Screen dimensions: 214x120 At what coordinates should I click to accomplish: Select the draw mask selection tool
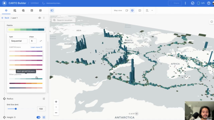[x=147, y=10]
